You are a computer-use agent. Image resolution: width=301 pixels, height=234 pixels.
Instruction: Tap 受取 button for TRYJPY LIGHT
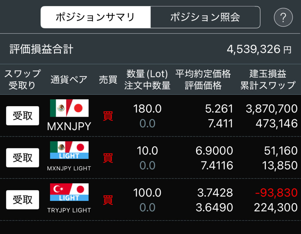click(22, 200)
